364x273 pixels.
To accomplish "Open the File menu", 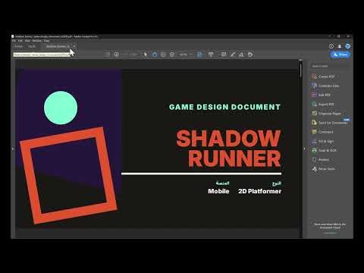I will tap(14, 41).
